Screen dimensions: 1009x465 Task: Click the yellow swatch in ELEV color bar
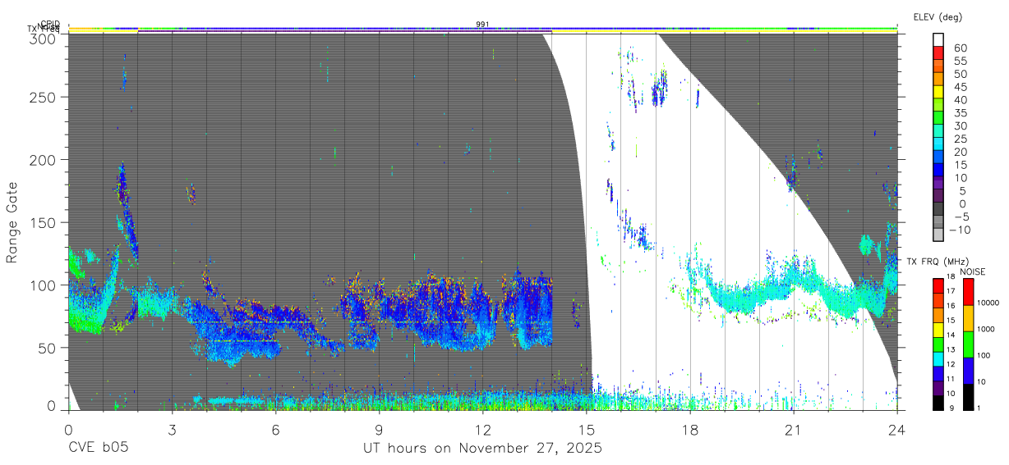[938, 92]
